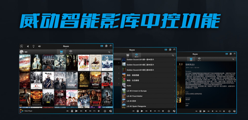248x120 pixels.
Task: Select the 大喜临门 wedding poster
Action: point(84,63)
